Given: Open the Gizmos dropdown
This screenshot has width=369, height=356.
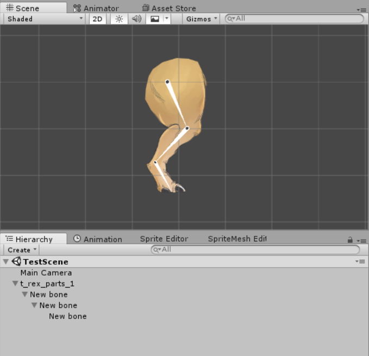Looking at the screenshot, I should (201, 19).
